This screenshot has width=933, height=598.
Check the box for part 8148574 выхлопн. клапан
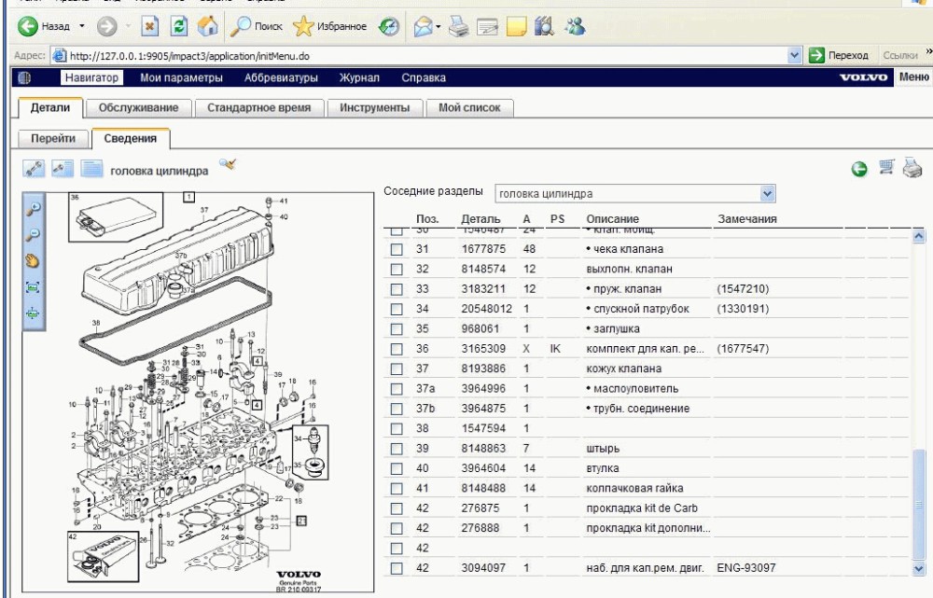[397, 270]
